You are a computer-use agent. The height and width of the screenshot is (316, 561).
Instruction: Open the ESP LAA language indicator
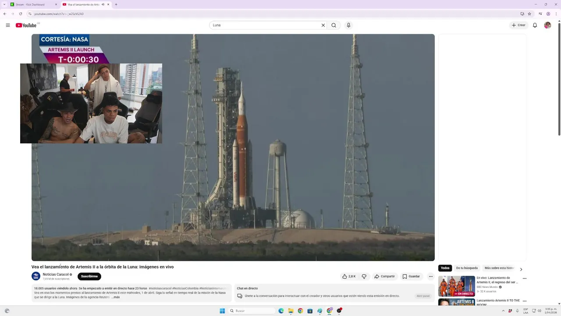click(x=525, y=311)
